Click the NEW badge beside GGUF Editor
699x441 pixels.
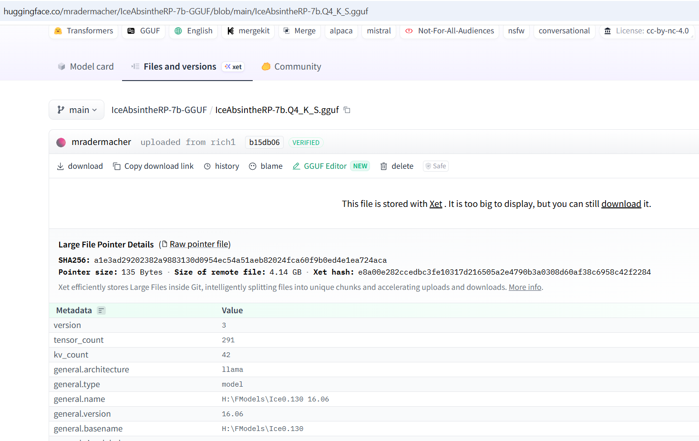[x=360, y=166]
